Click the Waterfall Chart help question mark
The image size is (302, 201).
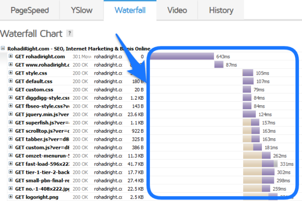point(69,34)
